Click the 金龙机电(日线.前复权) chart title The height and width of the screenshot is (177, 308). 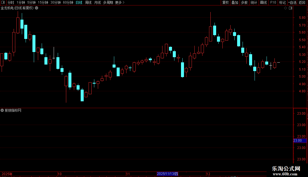(x=17, y=8)
